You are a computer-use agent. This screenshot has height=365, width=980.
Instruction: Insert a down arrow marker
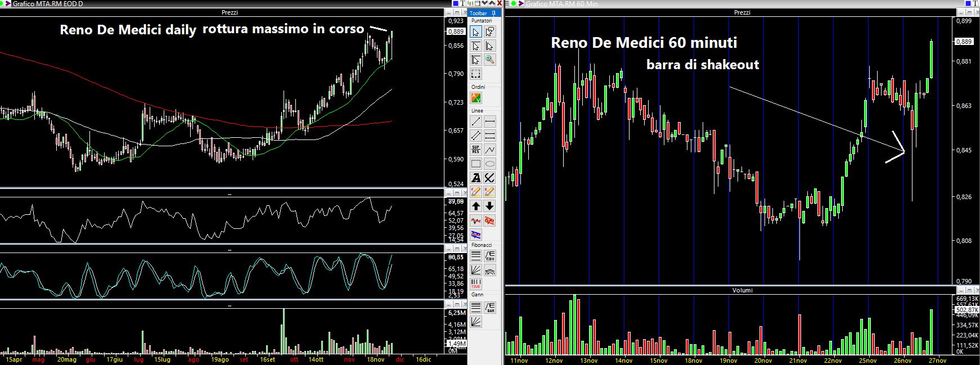pos(490,206)
